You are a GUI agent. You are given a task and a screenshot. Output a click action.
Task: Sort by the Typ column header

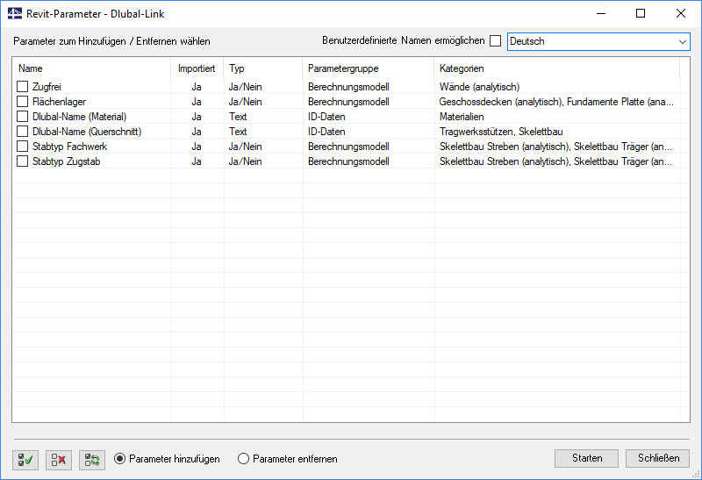[263, 68]
